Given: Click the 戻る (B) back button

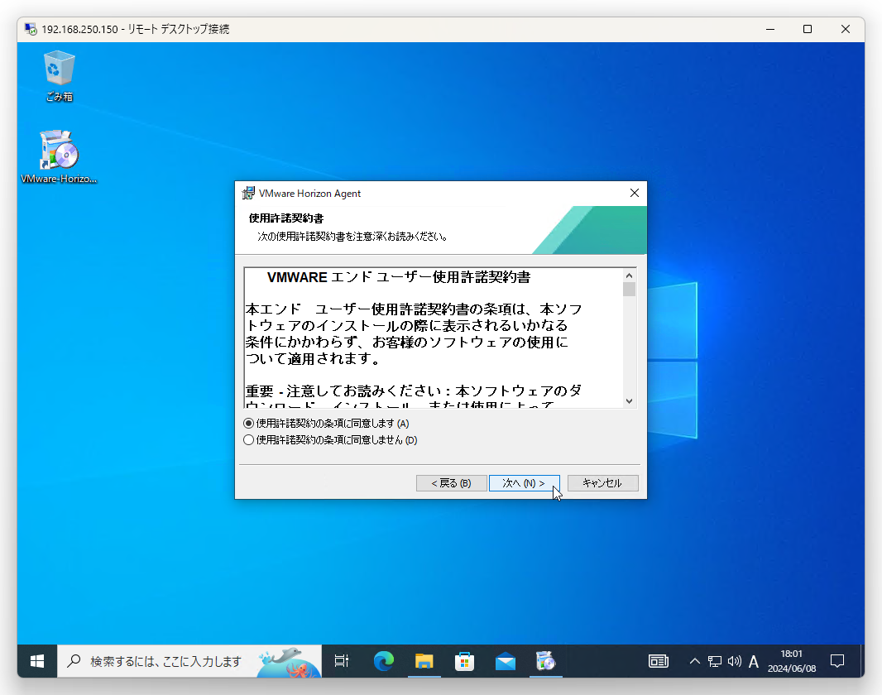Looking at the screenshot, I should (x=451, y=483).
